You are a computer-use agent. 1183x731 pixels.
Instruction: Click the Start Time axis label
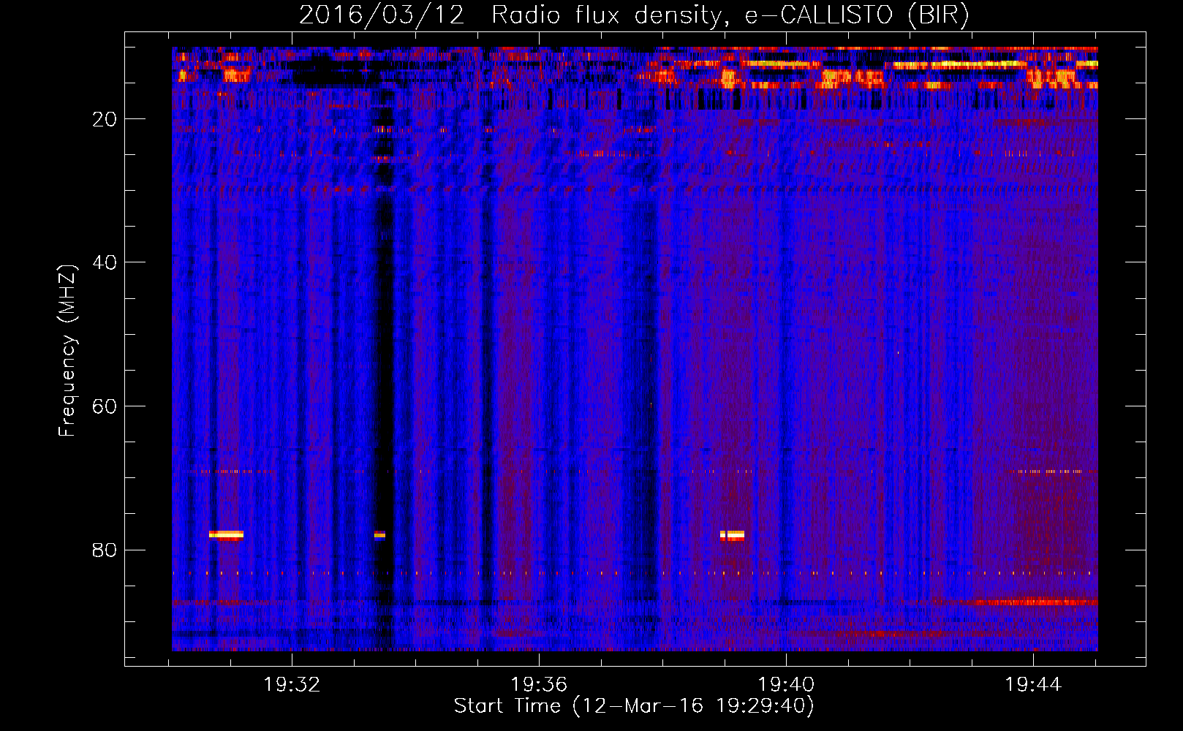pyautogui.click(x=634, y=706)
